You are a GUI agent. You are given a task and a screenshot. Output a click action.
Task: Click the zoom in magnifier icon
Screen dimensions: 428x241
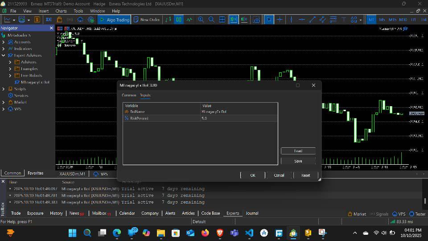201,20
